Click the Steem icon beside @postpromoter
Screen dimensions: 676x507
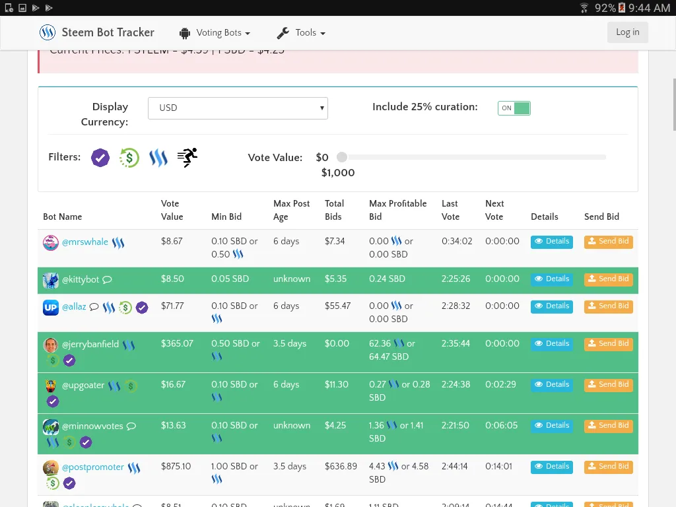pyautogui.click(x=134, y=468)
